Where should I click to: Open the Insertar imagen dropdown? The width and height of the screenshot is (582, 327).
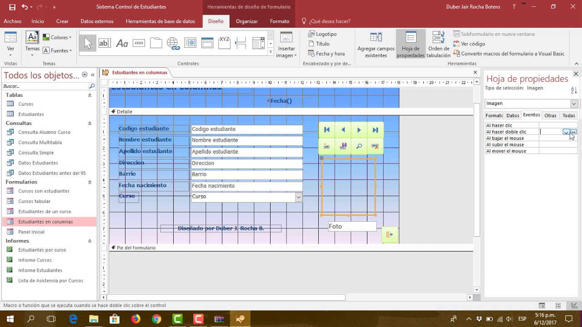click(x=286, y=52)
